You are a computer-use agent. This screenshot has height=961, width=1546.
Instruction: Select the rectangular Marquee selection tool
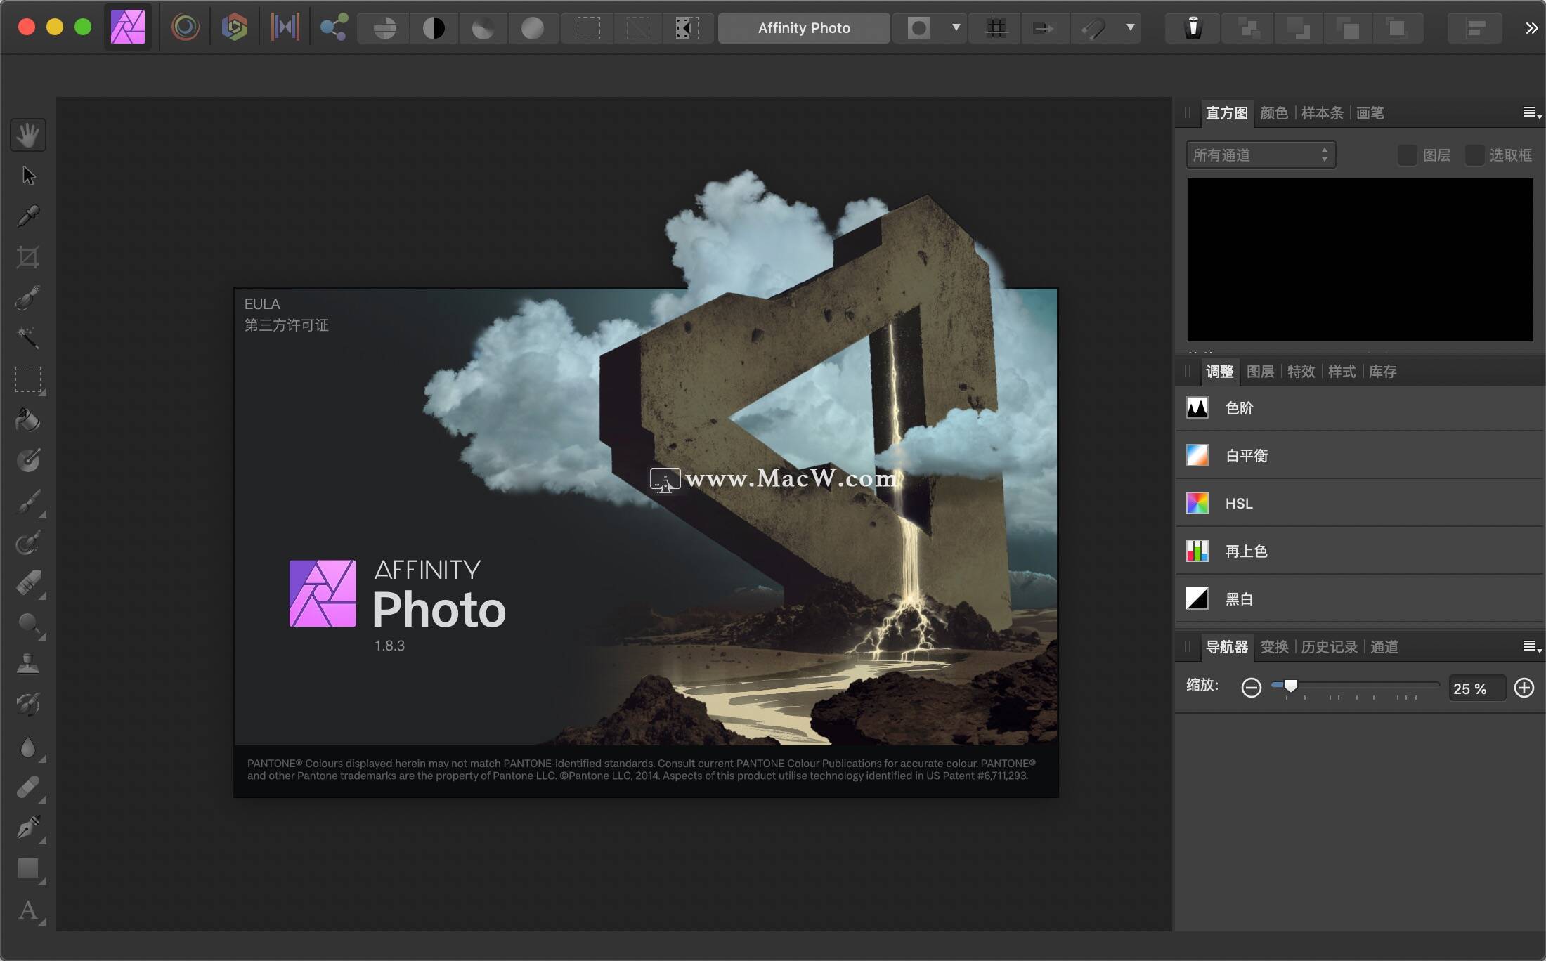click(x=28, y=379)
